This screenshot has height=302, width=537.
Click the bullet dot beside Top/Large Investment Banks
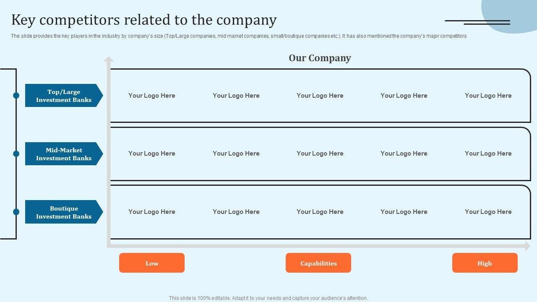tap(16, 96)
